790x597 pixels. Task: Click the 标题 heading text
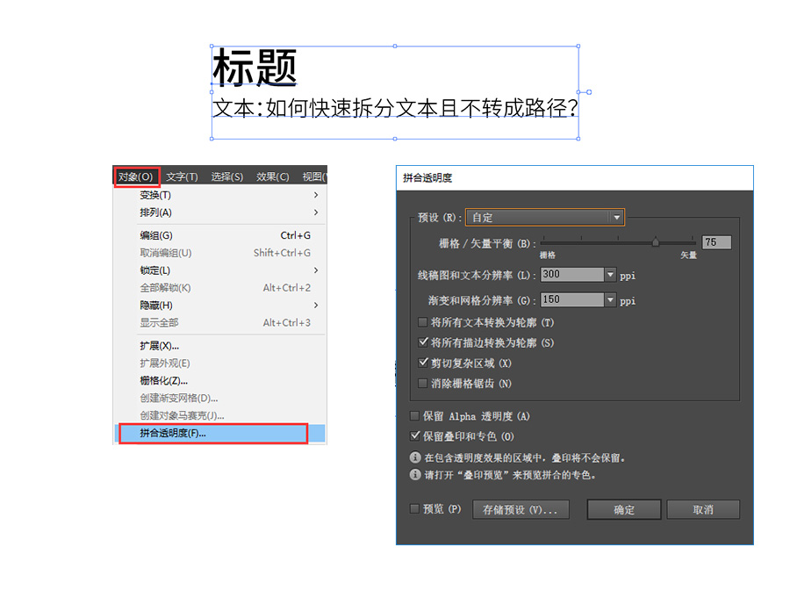coord(255,68)
